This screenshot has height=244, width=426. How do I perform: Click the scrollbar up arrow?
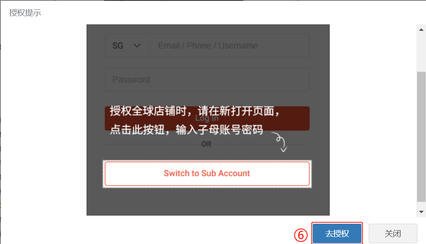(421, 30)
